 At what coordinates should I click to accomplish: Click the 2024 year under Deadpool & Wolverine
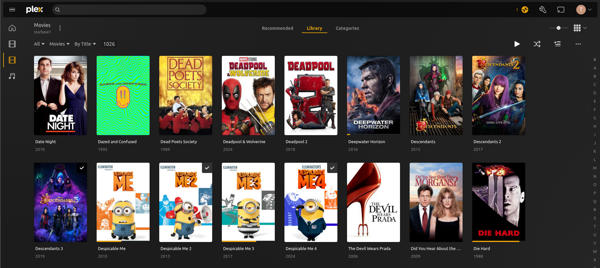click(x=228, y=149)
